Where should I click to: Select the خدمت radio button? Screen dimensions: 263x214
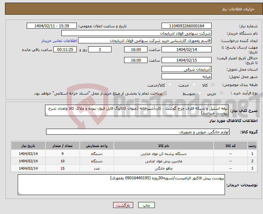click(x=194, y=85)
